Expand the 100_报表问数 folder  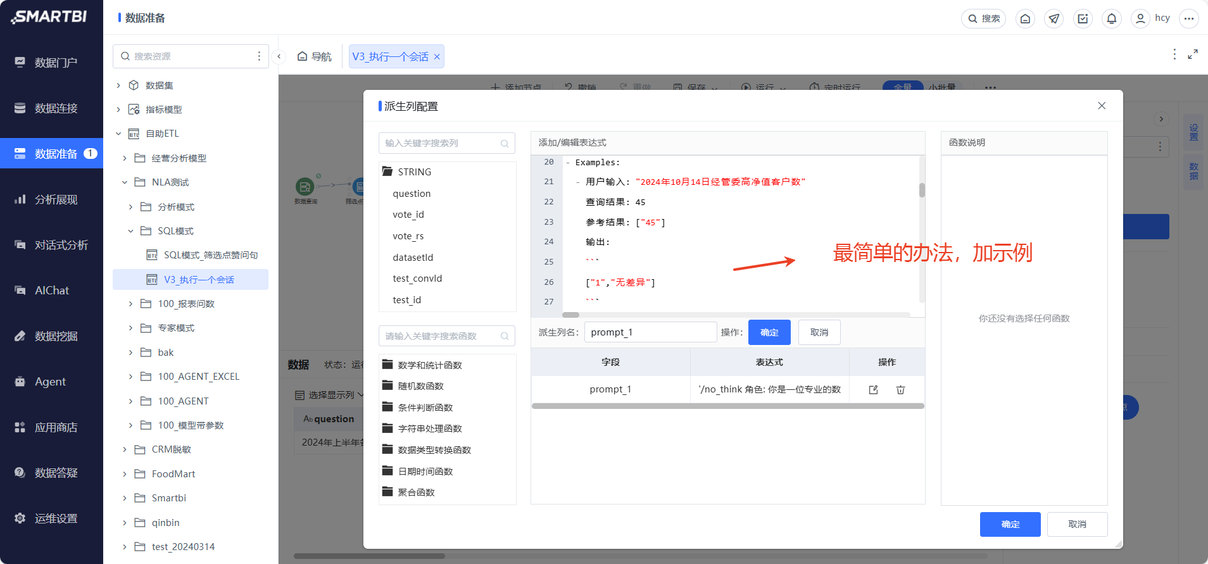[x=131, y=304]
